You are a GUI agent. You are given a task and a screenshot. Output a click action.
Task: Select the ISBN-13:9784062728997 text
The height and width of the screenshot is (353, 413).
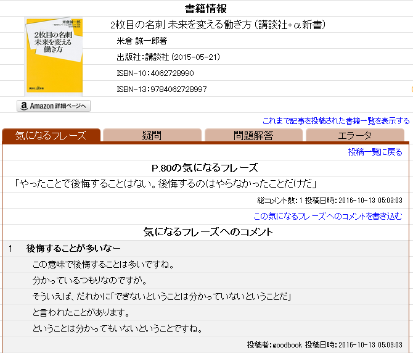tap(162, 89)
